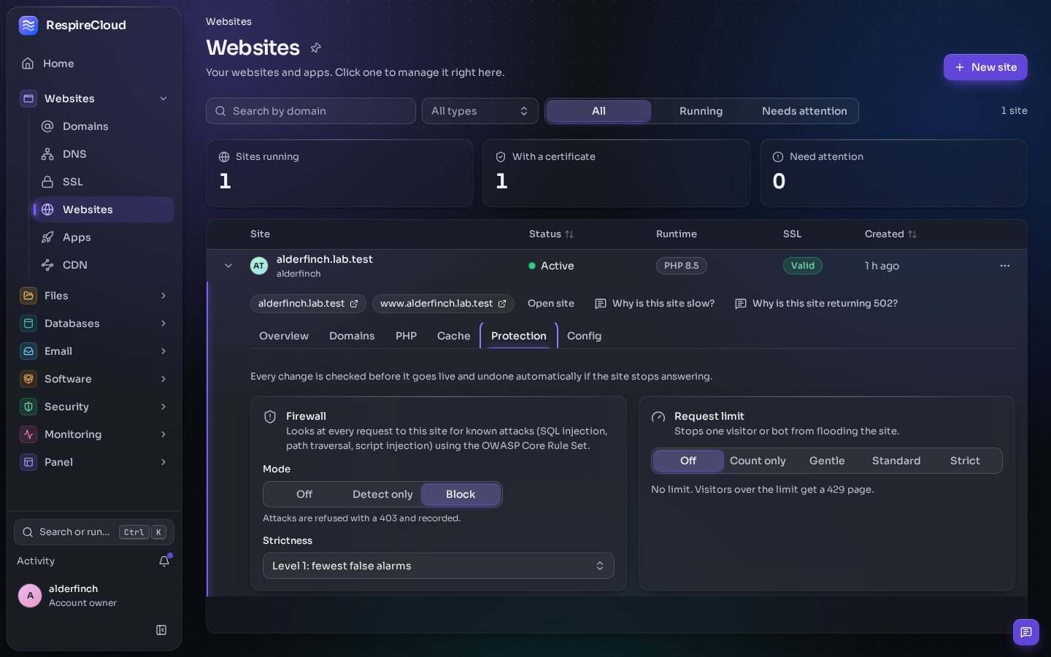Viewport: 1051px width, 657px height.
Task: Set Request limit to Strict
Action: click(x=965, y=461)
